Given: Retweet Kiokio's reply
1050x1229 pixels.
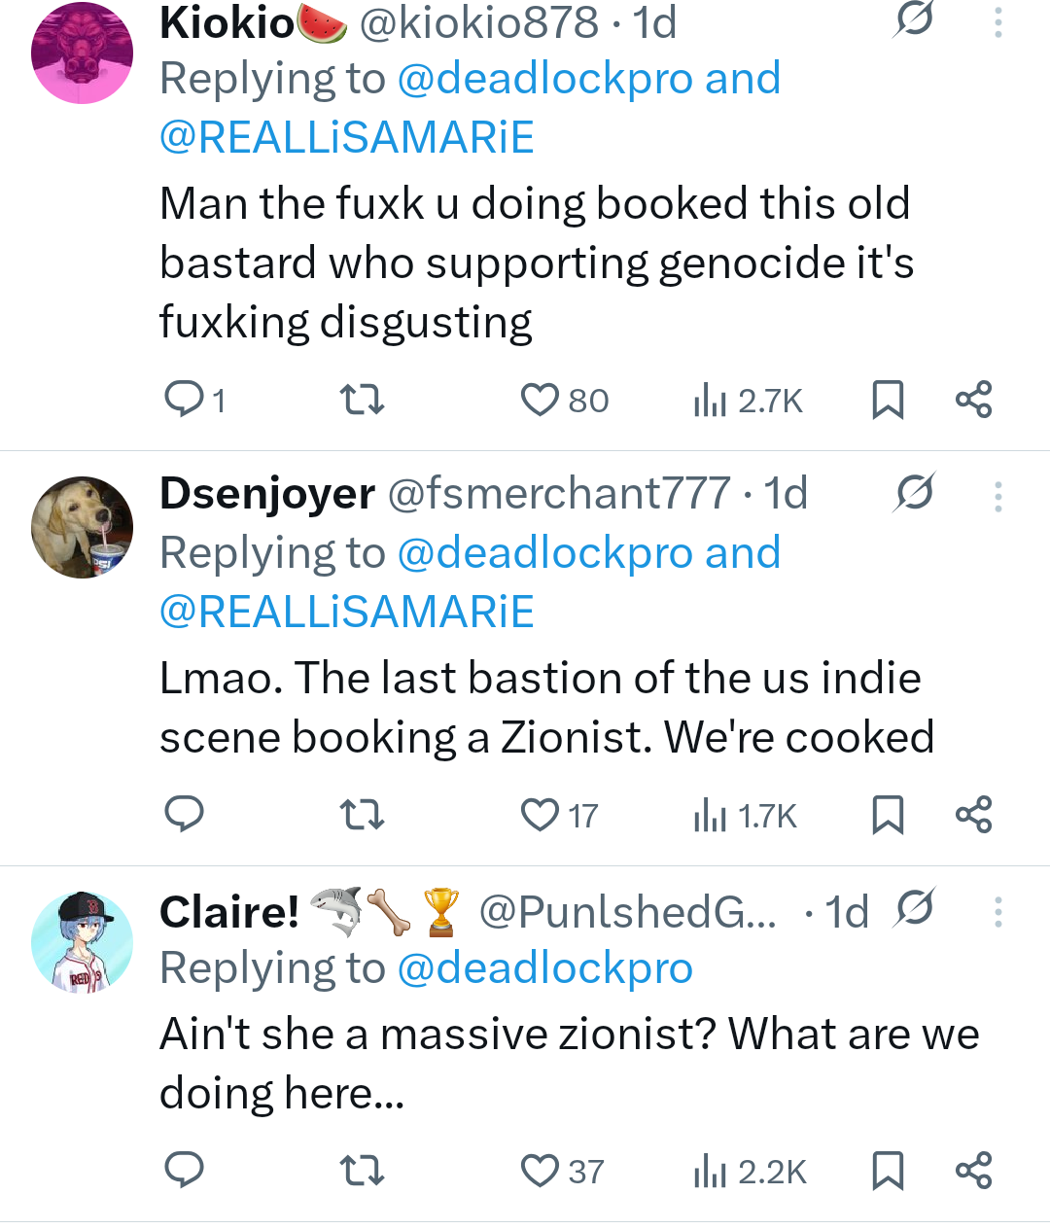Looking at the screenshot, I should [361, 400].
